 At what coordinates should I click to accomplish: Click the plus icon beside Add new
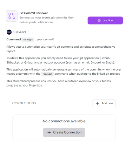97,103
